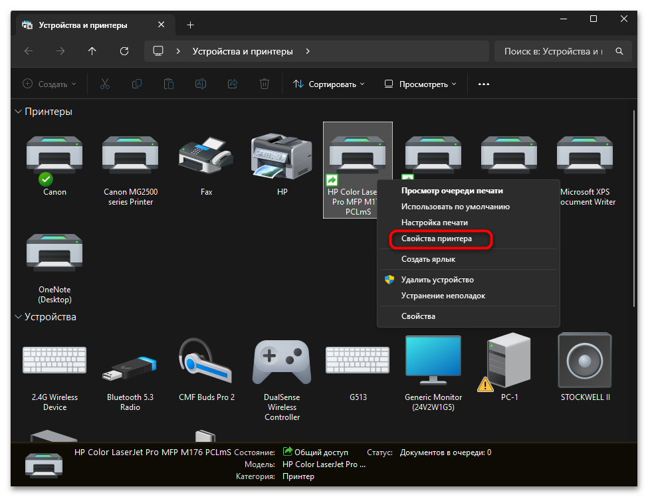
Task: Collapse the Устройства section
Action: [x=18, y=317]
